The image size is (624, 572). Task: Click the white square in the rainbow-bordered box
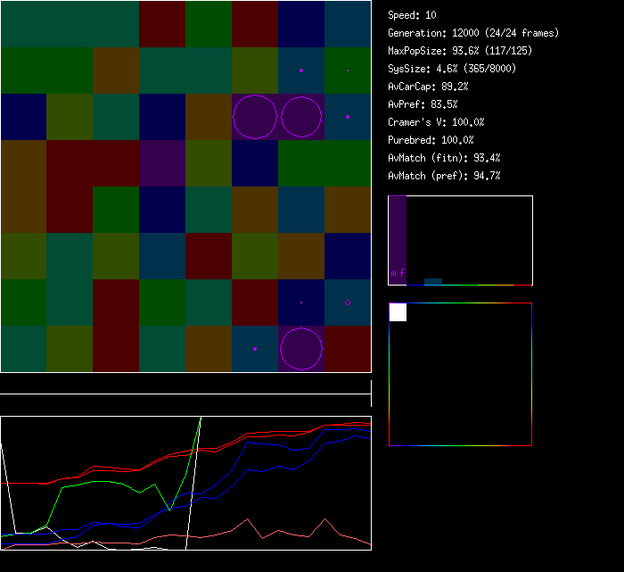coord(398,312)
